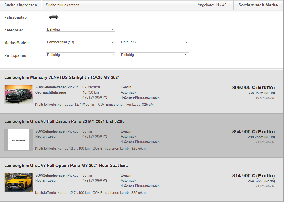Click the EZ 11/2020 registration text
This screenshot has height=202, width=284.
pos(91,87)
